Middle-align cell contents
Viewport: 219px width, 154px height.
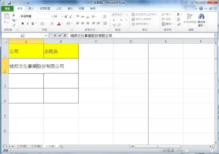[x=83, y=16]
